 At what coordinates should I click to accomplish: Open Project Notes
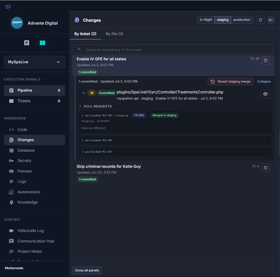(35, 252)
